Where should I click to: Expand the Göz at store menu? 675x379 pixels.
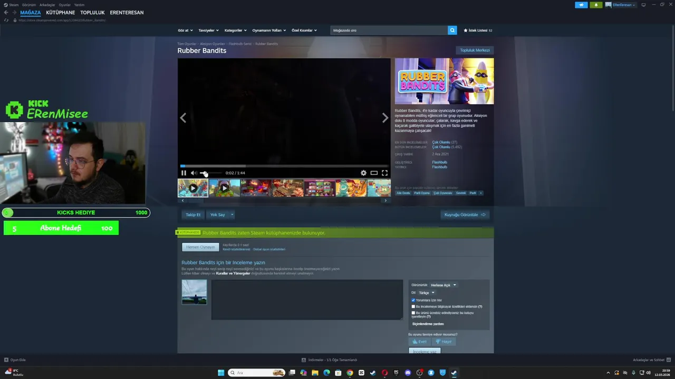tap(185, 31)
